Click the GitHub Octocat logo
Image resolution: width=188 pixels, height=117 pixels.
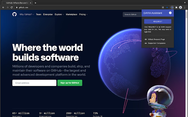(x=14, y=14)
